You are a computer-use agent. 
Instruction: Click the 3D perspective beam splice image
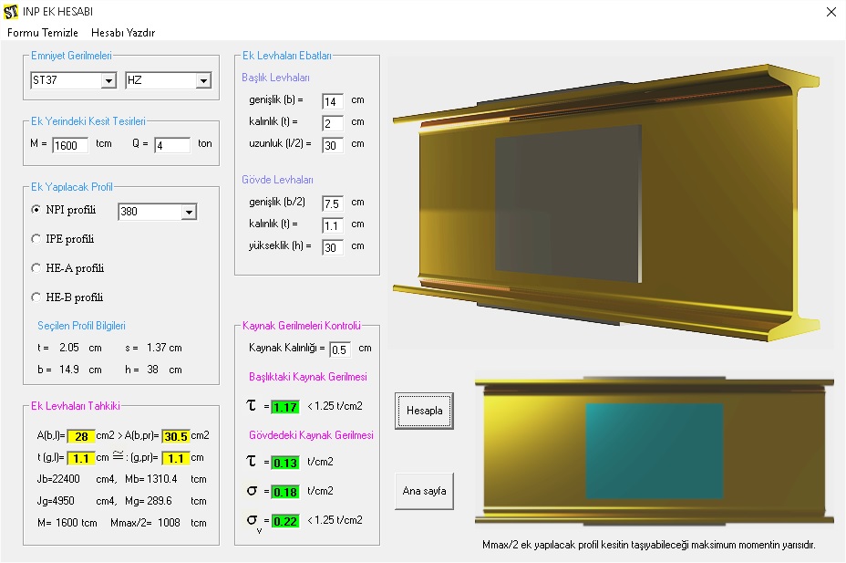(610, 201)
